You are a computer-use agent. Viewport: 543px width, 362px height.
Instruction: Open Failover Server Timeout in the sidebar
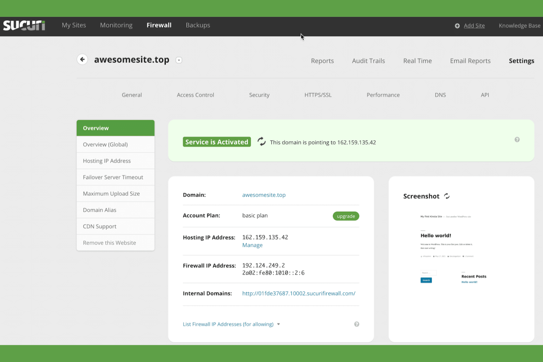pyautogui.click(x=116, y=177)
